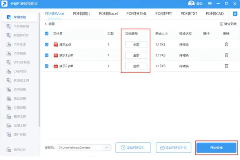The width and height of the screenshot is (240, 160).
Task: Click the save path input field
Action: [84, 148]
